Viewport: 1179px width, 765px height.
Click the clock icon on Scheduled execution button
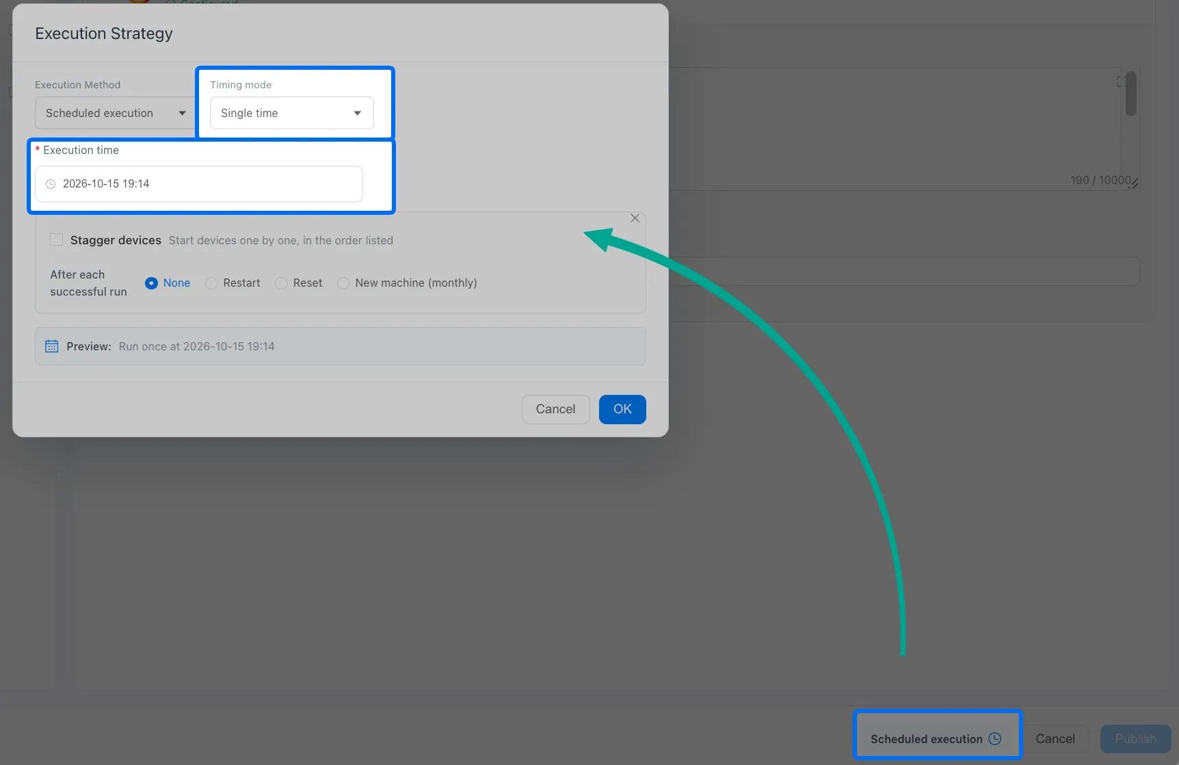click(x=995, y=739)
